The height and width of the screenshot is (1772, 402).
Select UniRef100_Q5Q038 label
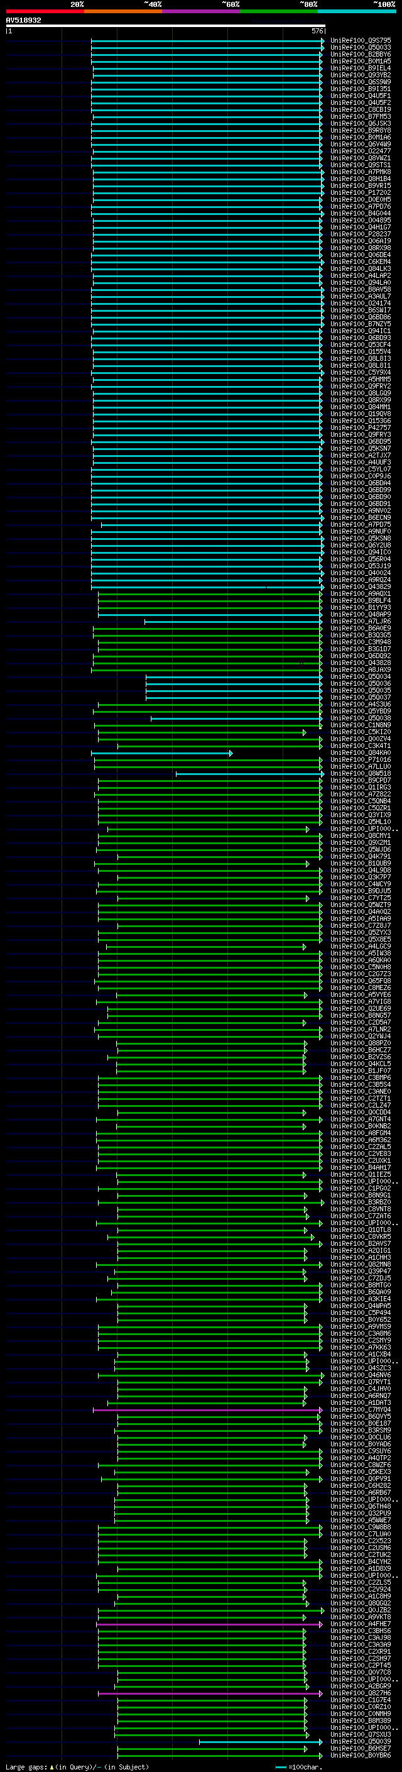pyautogui.click(x=361, y=718)
